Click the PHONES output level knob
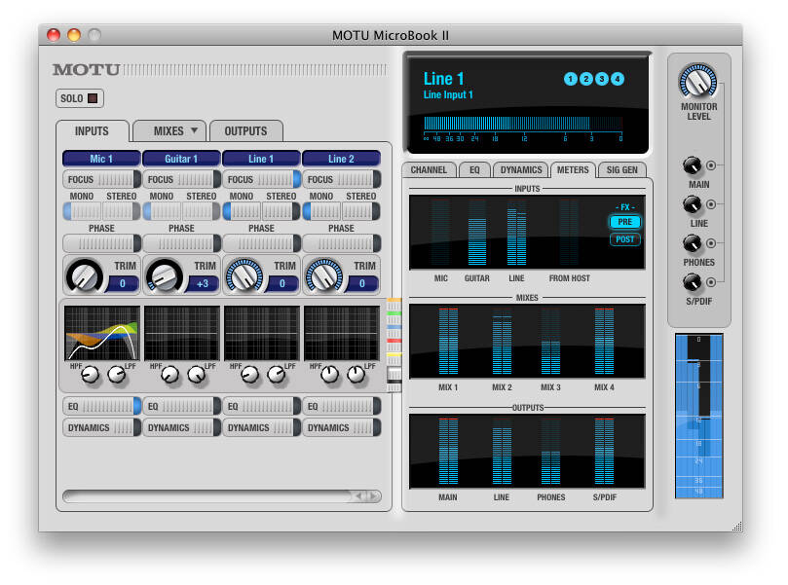This screenshot has height=585, width=788. pyautogui.click(x=692, y=243)
